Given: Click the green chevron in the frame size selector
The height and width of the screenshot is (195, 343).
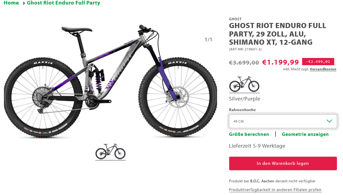Looking at the screenshot, I should [x=329, y=121].
